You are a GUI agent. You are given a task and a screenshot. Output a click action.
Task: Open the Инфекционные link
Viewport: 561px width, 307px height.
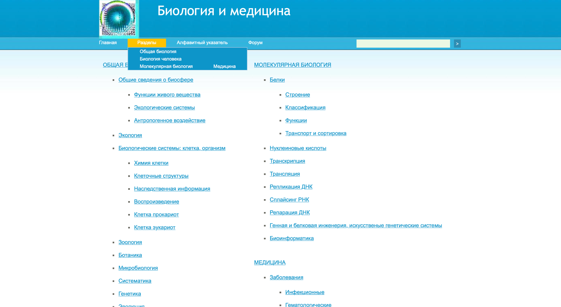click(305, 292)
